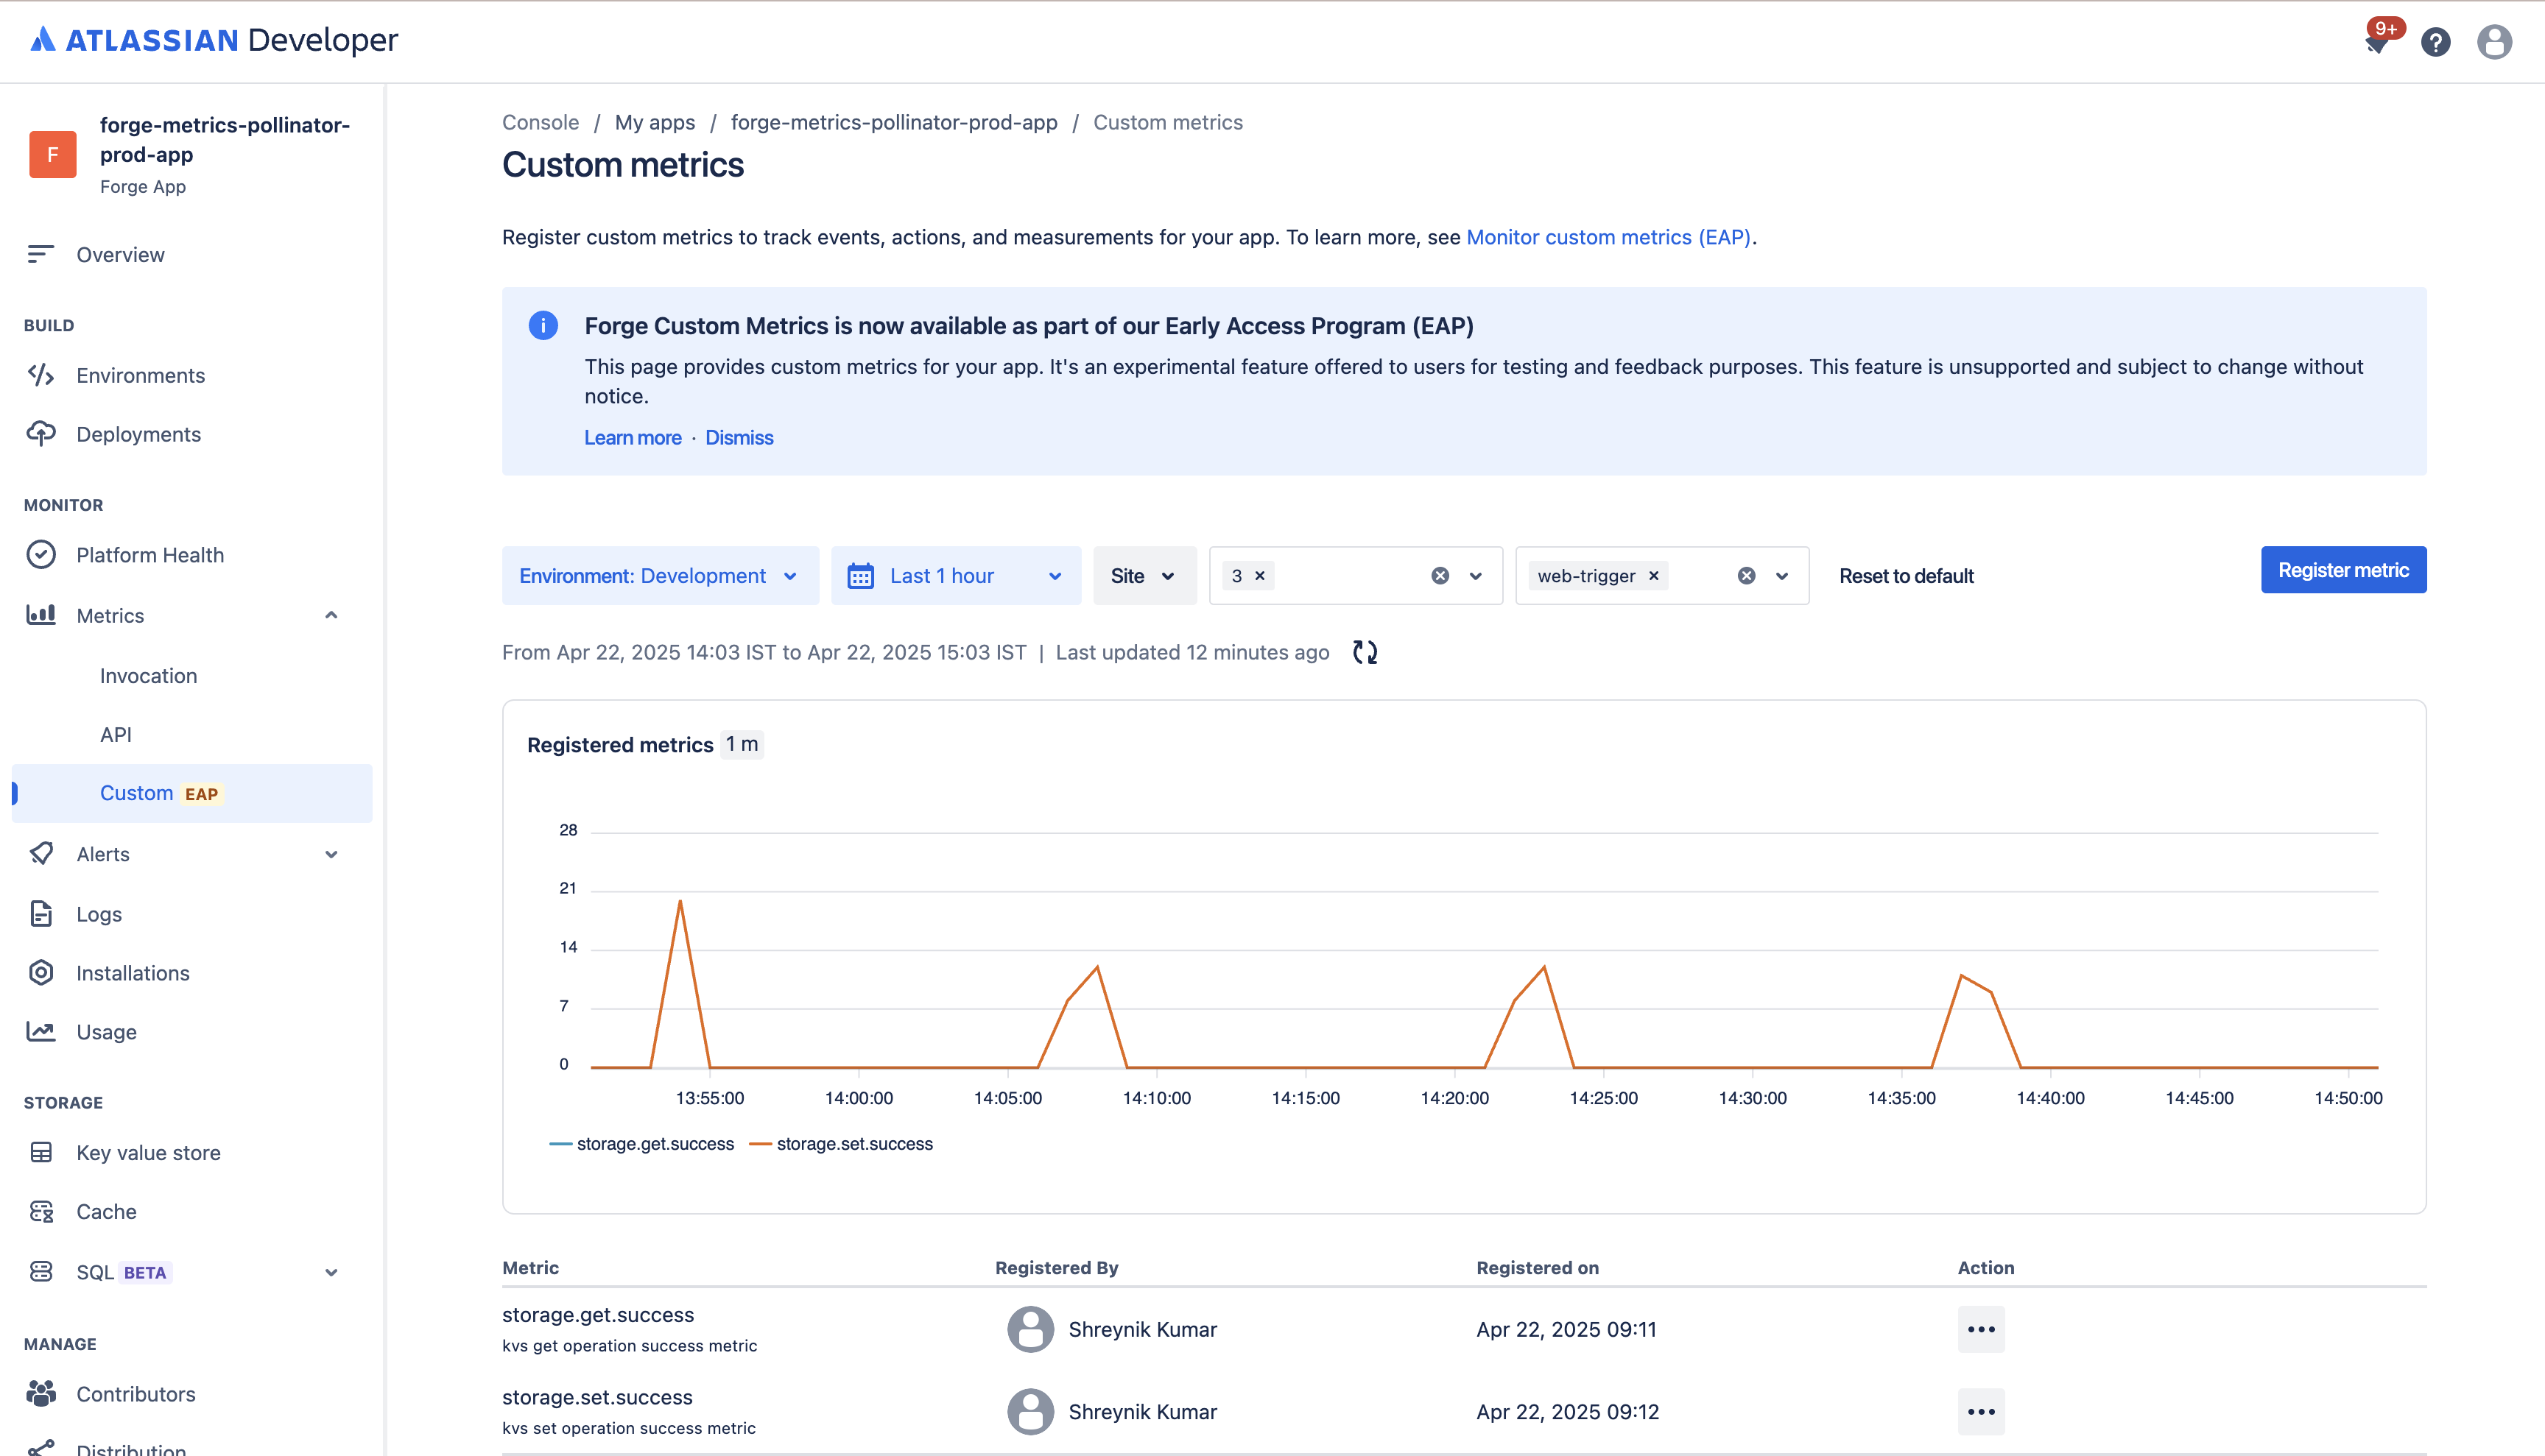
Task: Open the Environment: Development dropdown
Action: click(659, 575)
